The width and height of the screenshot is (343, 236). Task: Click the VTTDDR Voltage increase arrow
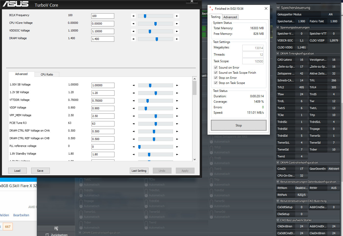coord(177,101)
